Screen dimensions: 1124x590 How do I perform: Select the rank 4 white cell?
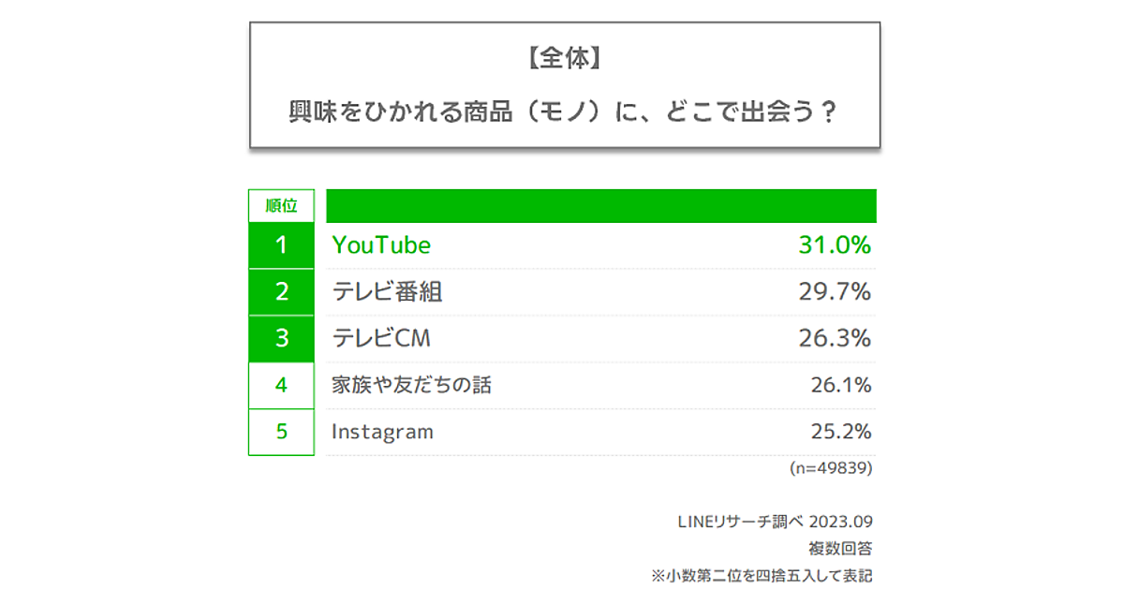[281, 385]
